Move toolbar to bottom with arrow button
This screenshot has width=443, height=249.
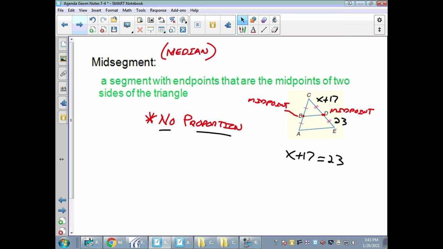tap(379, 30)
